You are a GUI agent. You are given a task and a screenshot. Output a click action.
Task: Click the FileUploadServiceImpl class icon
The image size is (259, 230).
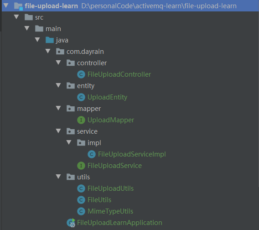point(92,154)
